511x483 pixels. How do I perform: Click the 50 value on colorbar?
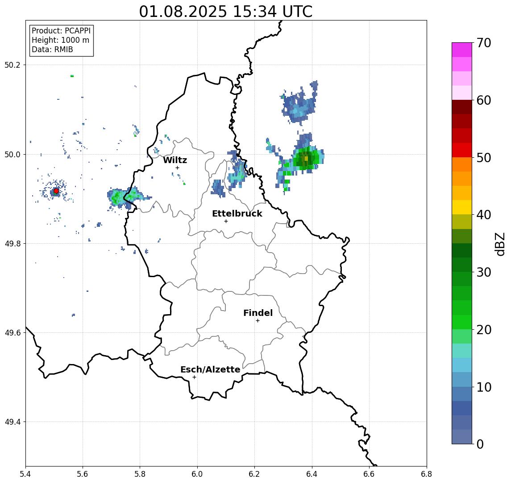[484, 158]
